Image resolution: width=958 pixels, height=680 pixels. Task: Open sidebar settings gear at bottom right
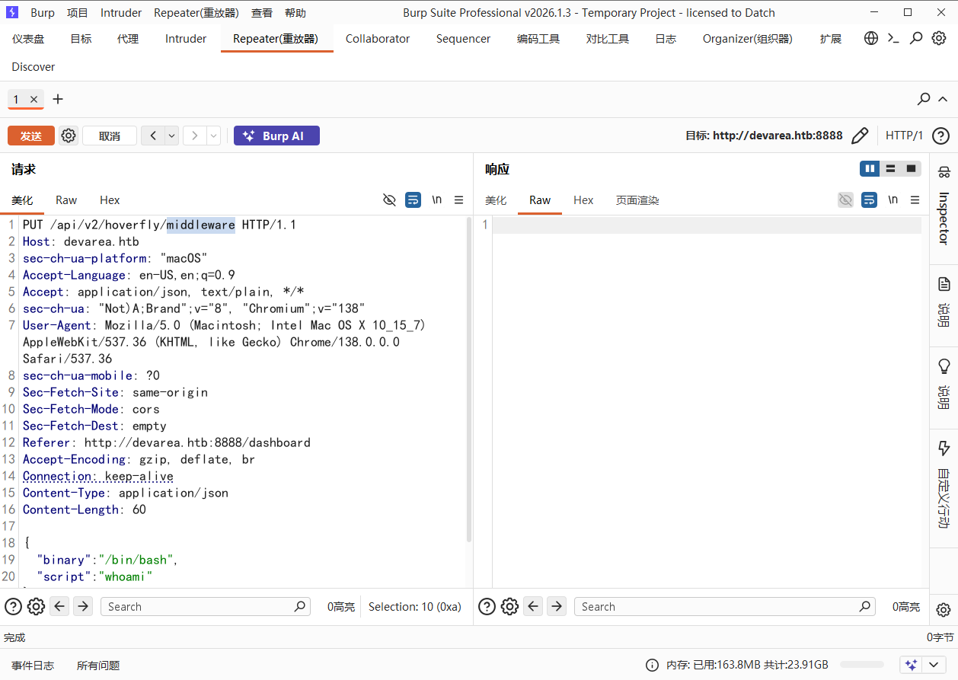pos(944,609)
